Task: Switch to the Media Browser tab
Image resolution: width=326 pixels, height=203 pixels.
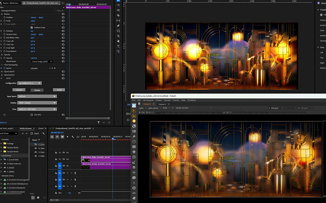Action: pos(26,128)
